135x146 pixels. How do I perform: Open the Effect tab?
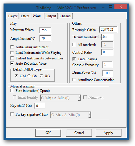coord(25,16)
